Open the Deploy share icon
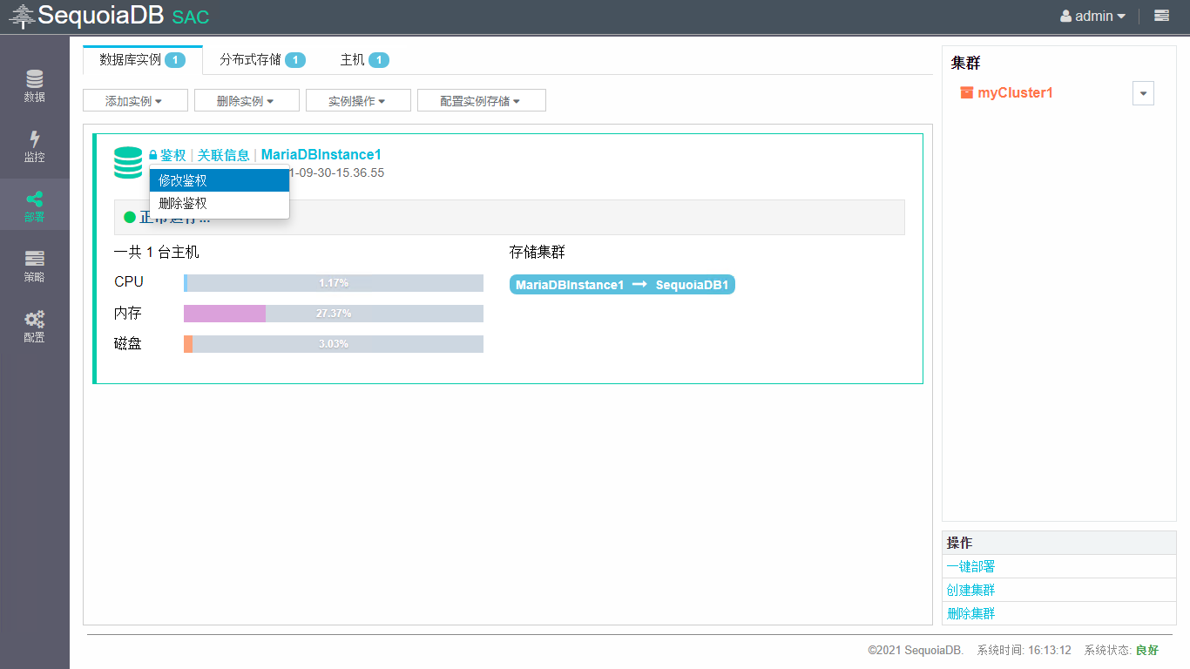The width and height of the screenshot is (1190, 669). [x=34, y=205]
